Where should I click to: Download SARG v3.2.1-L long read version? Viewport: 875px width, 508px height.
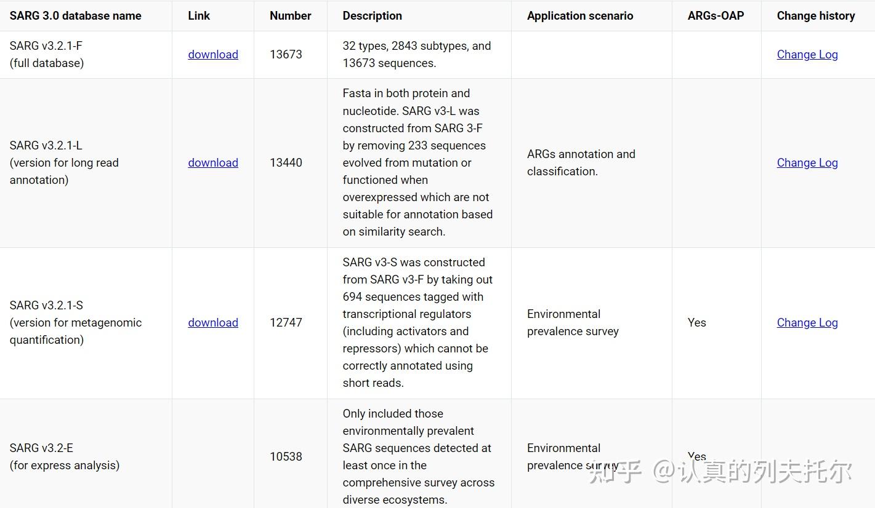[x=213, y=162]
